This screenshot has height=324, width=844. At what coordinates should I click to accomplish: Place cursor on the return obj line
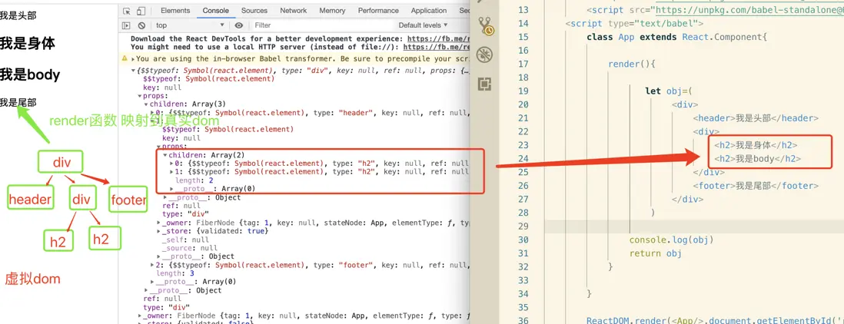tap(655, 253)
